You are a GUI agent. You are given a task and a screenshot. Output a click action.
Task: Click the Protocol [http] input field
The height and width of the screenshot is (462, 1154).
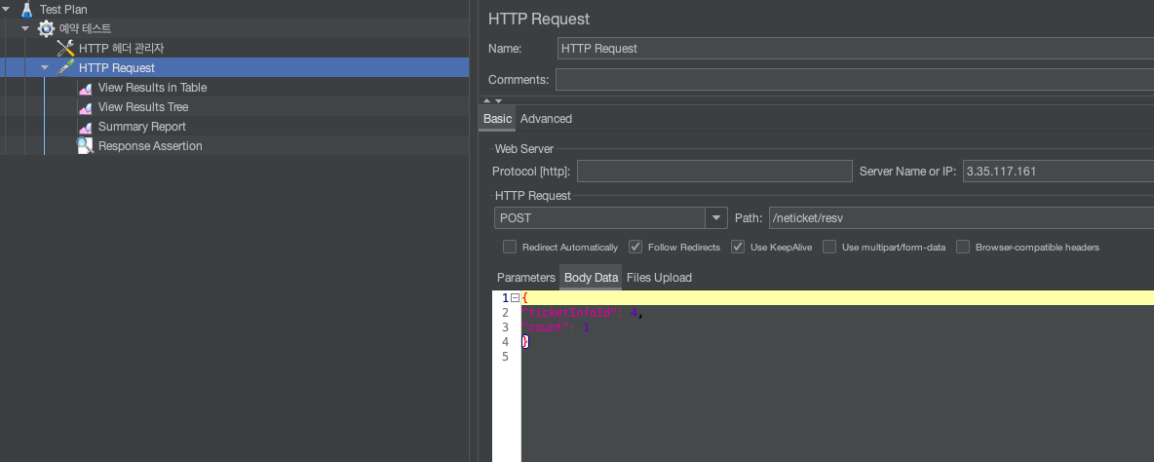click(714, 172)
